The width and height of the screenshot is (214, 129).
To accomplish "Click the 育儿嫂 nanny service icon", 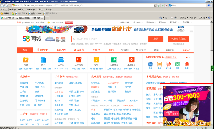I will coord(169,63).
